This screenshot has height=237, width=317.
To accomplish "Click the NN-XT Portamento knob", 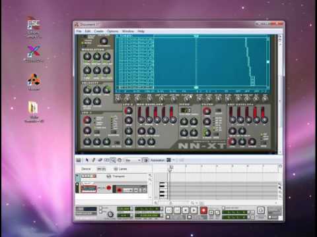I will point(104,41).
